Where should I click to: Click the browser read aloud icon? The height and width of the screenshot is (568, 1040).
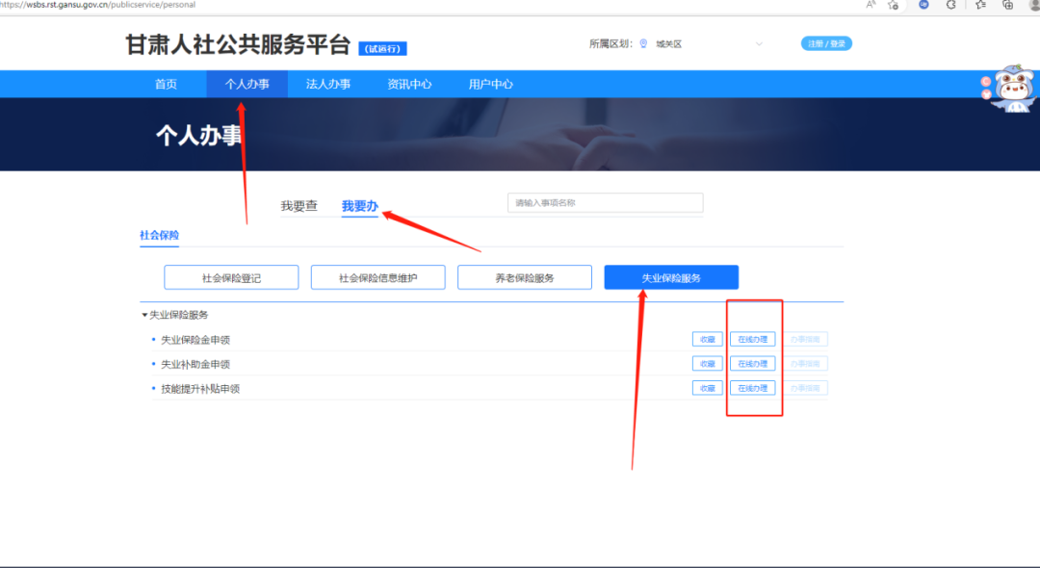(x=871, y=5)
